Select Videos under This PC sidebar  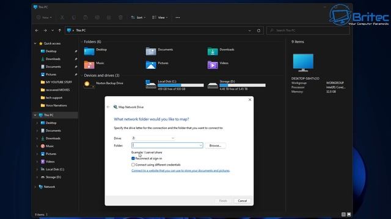click(x=50, y=162)
